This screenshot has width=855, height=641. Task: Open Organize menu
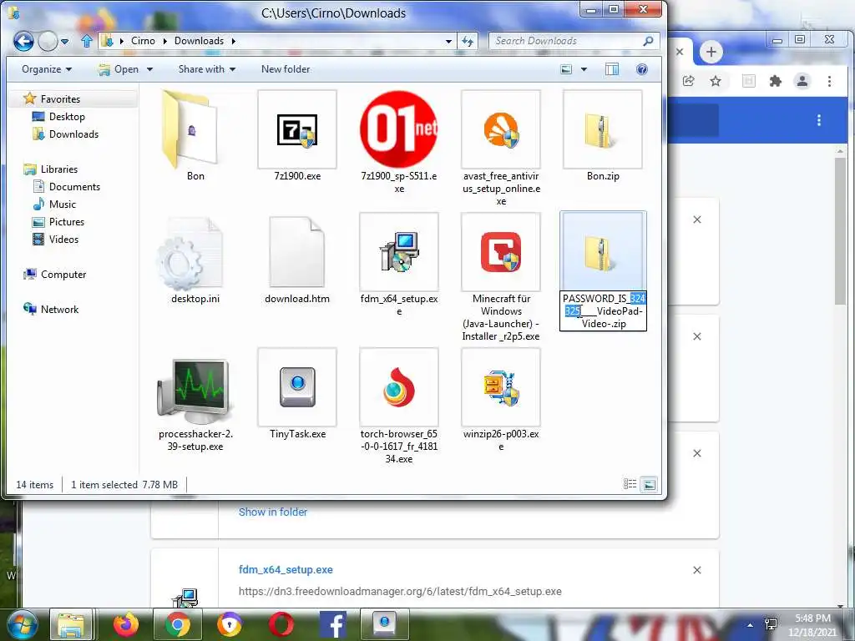47,69
